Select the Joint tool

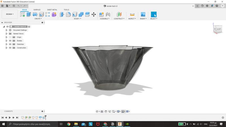coord(108,14)
